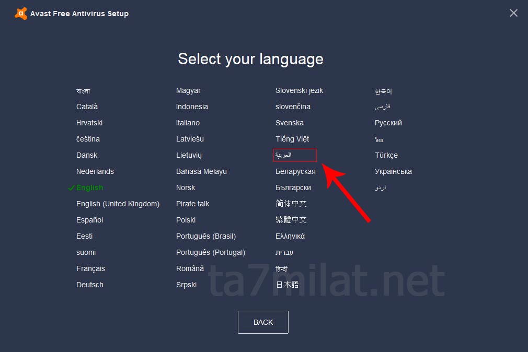Image resolution: width=528 pixels, height=352 pixels.
Task: Select Deutsch language
Action: (89, 284)
